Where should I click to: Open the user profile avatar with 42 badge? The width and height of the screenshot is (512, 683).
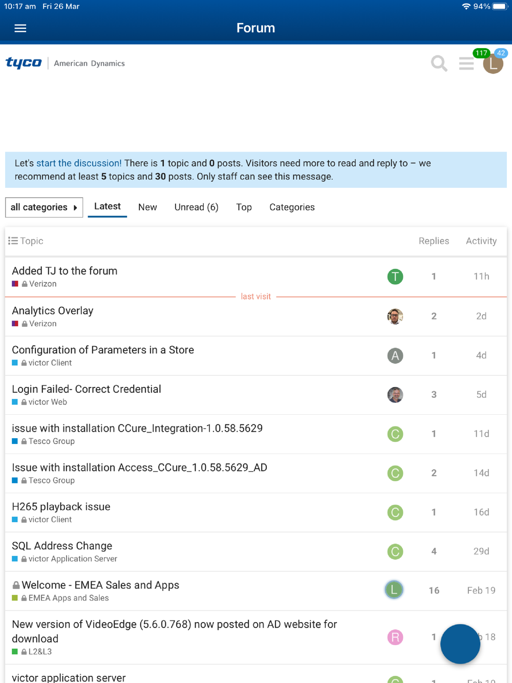(493, 64)
